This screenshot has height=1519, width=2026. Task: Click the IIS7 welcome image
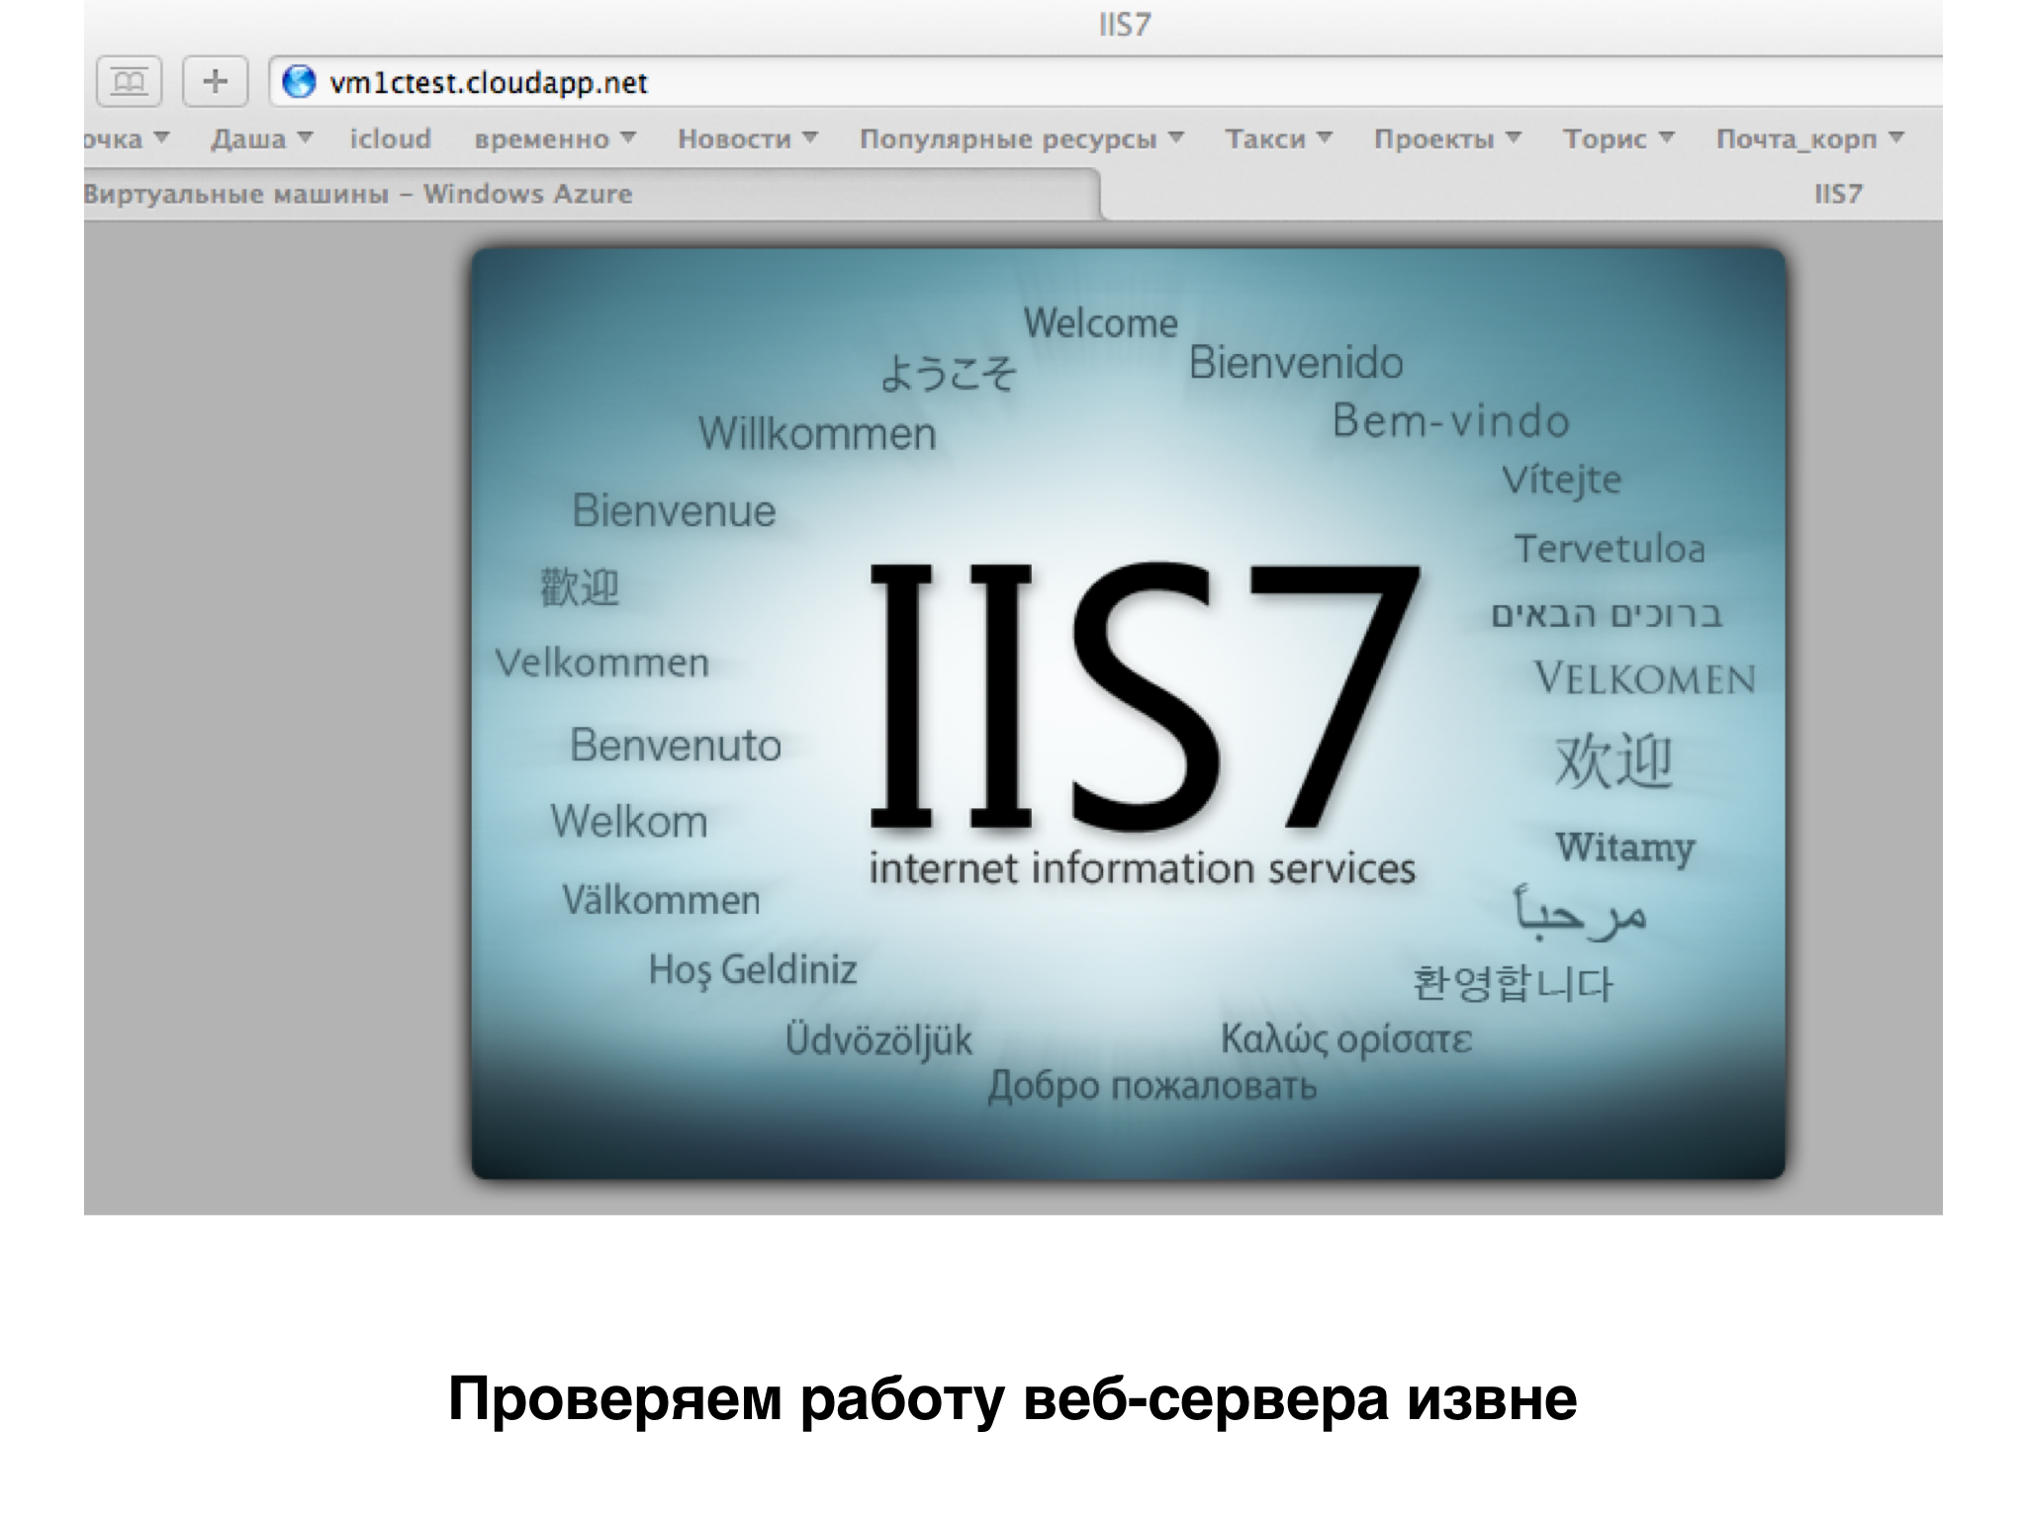(1128, 713)
